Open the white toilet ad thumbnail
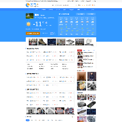Screen dimensions: 122x122 (50, 111)
